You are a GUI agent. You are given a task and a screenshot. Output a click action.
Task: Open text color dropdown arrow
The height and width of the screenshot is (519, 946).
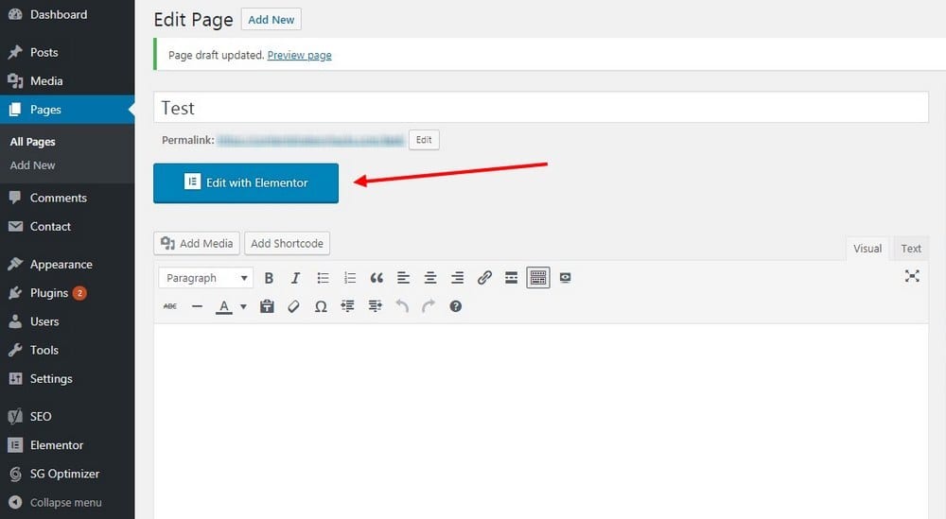[x=243, y=306]
